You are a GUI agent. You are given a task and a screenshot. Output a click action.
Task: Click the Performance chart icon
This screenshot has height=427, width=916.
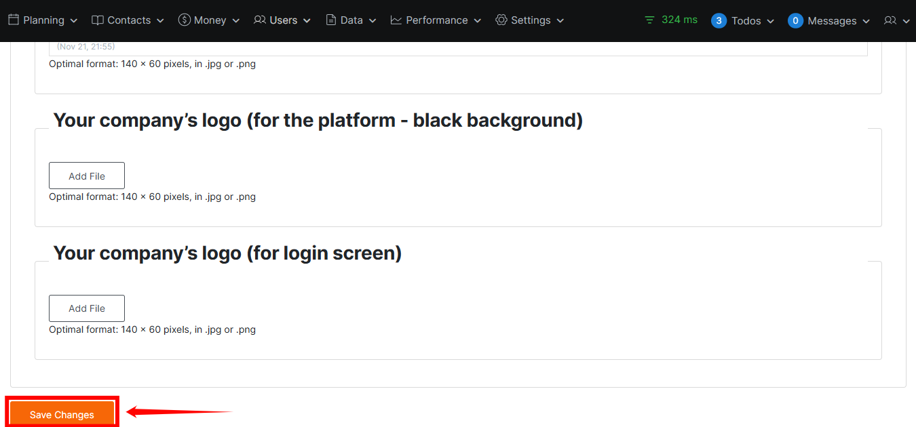(396, 20)
